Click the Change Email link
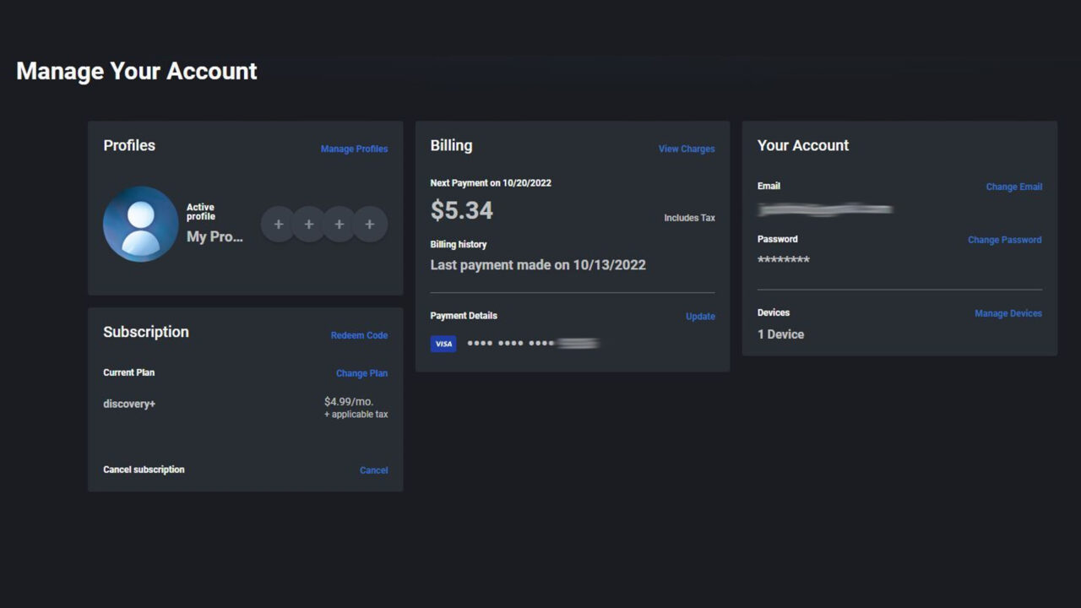The height and width of the screenshot is (608, 1081). point(1013,187)
